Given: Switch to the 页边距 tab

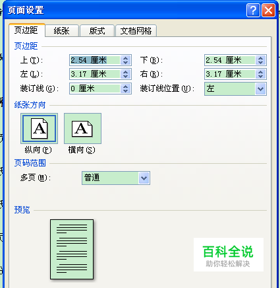Looking at the screenshot, I should 26,30.
